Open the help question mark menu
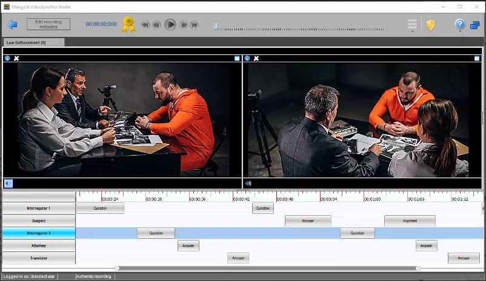The image size is (486, 281). [460, 25]
